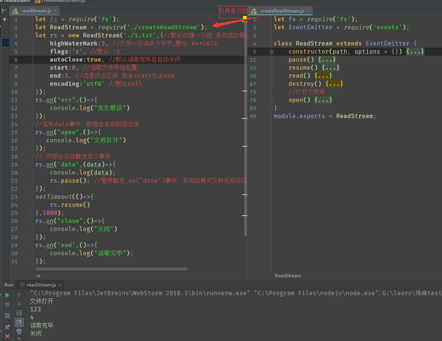Click console output line 文件打开
The image size is (442, 341).
[x=41, y=301]
